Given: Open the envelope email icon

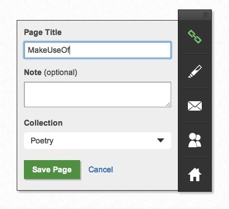Looking at the screenshot, I should tap(195, 106).
